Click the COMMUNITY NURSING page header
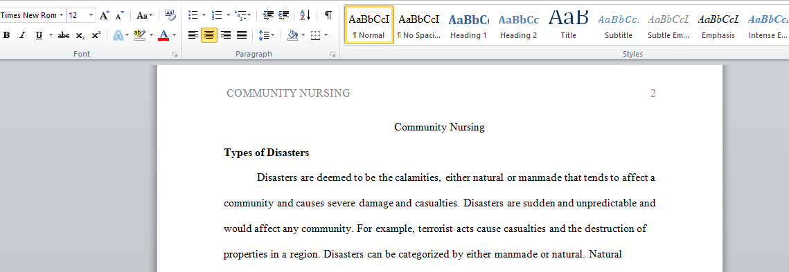The image size is (789, 272). 288,93
